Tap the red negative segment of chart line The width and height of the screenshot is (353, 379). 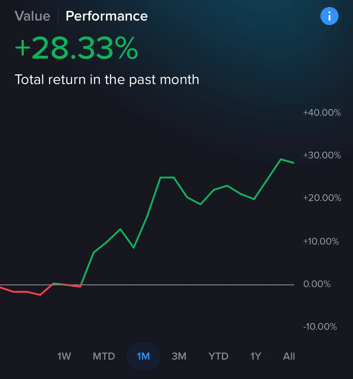tap(27, 292)
